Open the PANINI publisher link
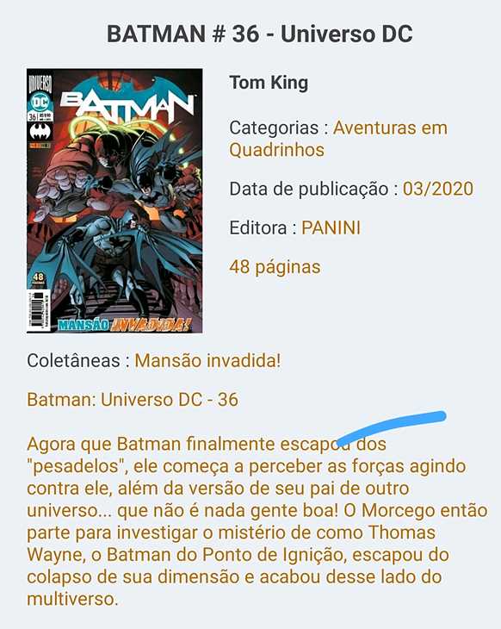This screenshot has width=501, height=629. pyautogui.click(x=331, y=227)
